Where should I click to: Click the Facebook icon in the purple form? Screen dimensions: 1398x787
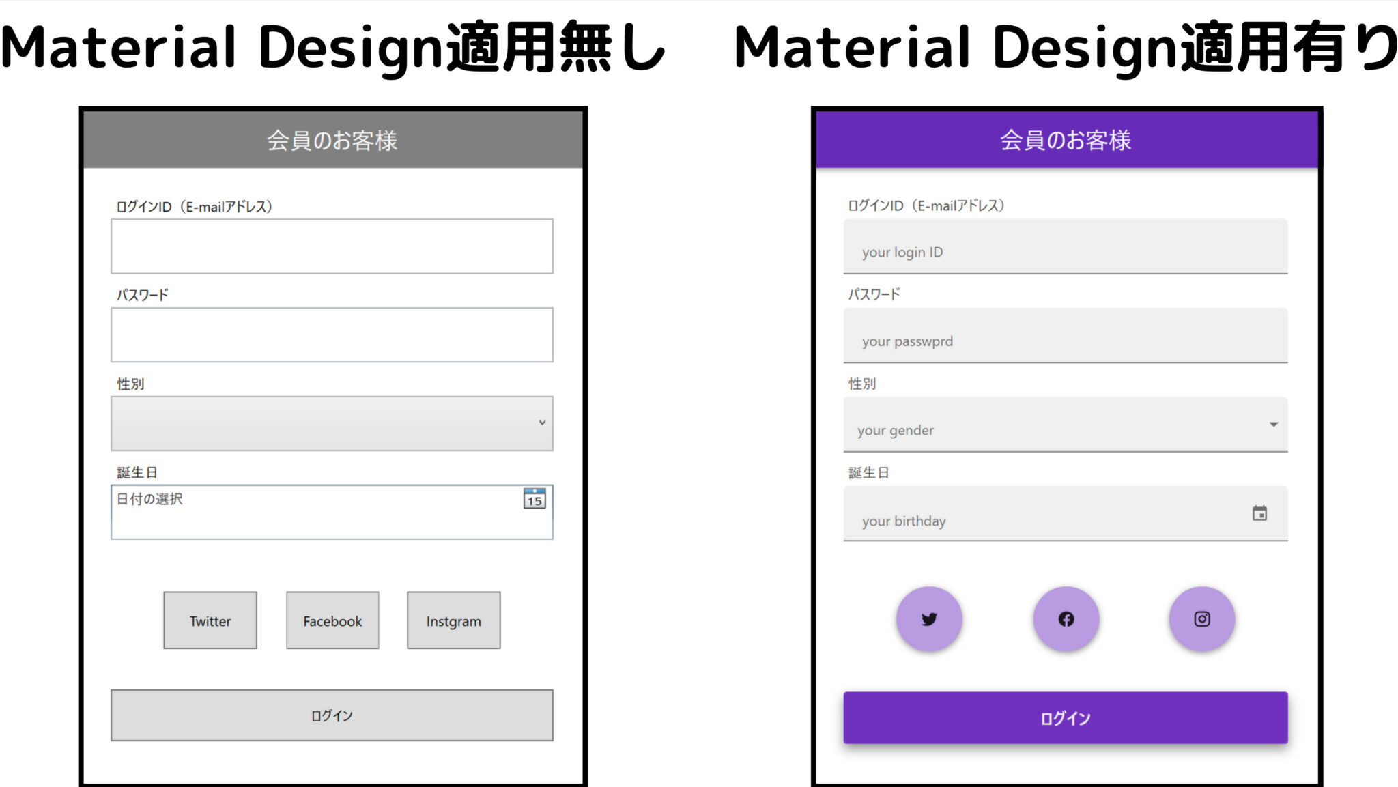pos(1065,618)
